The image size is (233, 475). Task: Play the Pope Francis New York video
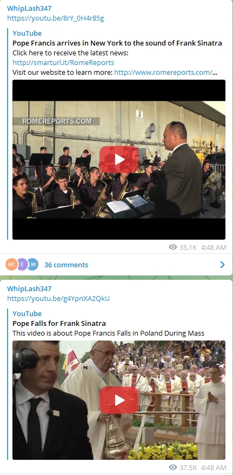click(x=119, y=159)
